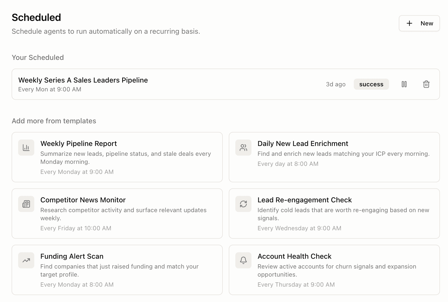Click the bell icon for Account Health Check
Image resolution: width=448 pixels, height=302 pixels.
pyautogui.click(x=243, y=260)
